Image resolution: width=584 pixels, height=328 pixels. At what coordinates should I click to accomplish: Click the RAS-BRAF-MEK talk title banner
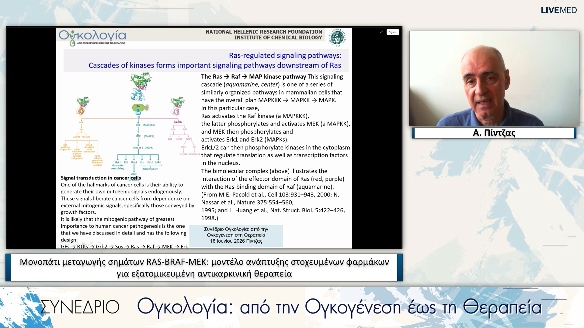(x=204, y=268)
